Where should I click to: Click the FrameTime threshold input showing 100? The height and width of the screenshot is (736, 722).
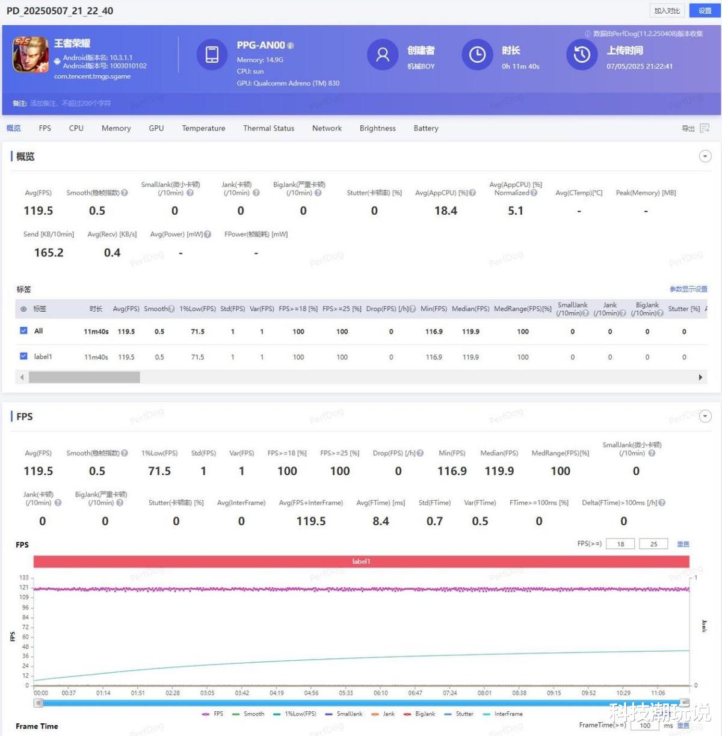[645, 725]
